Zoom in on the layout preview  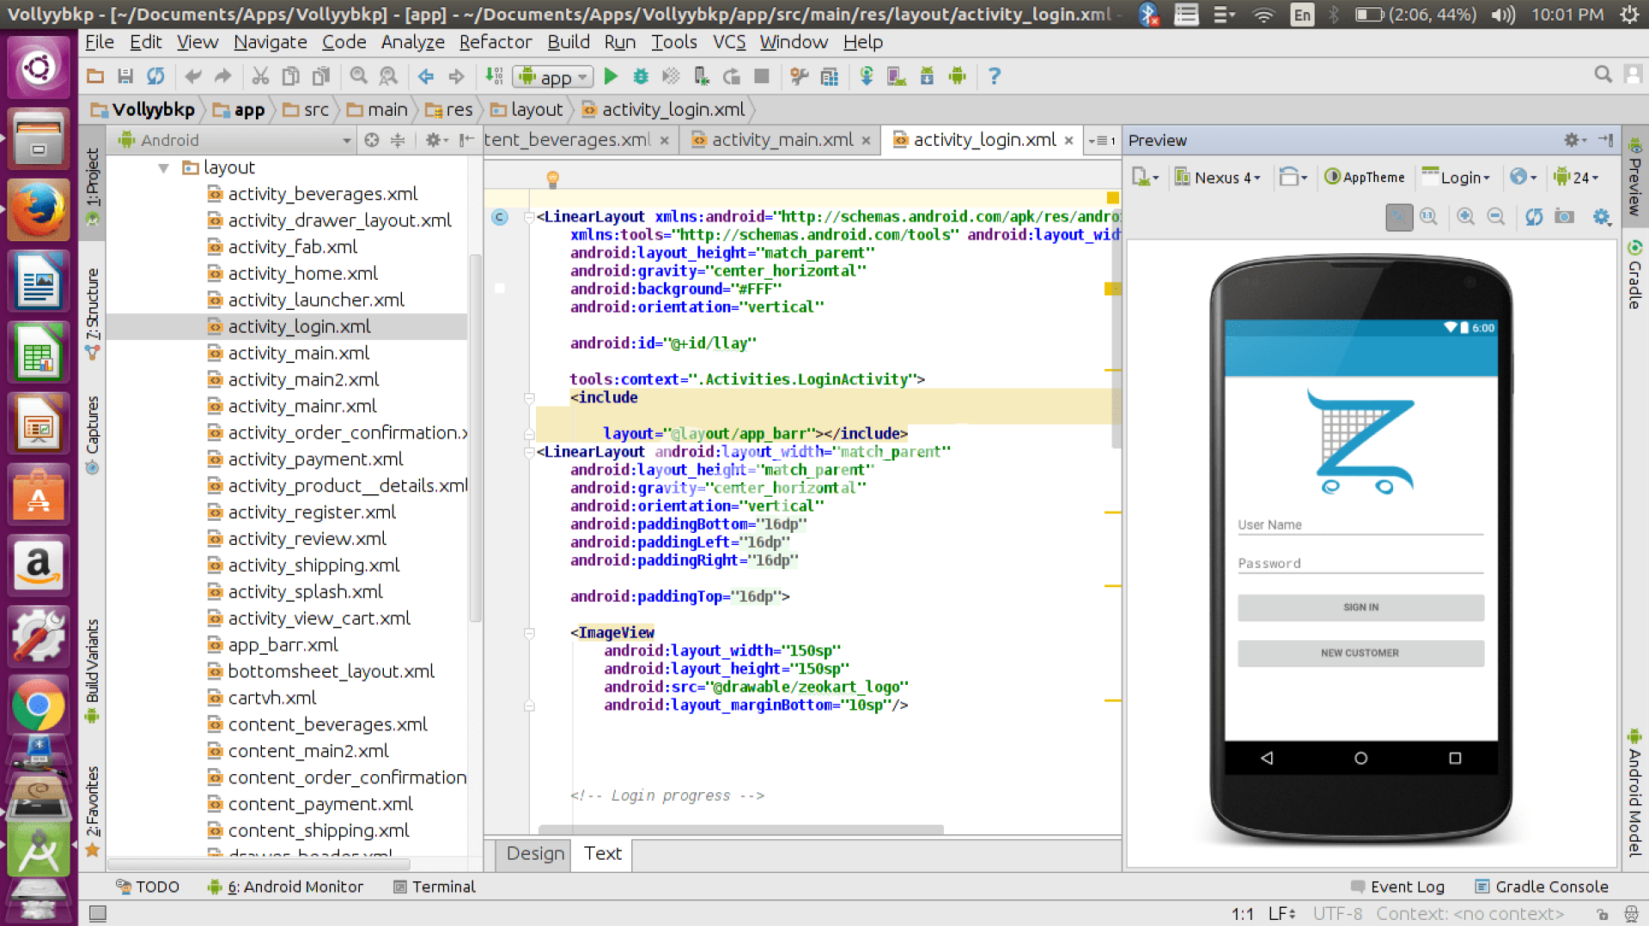1465,217
